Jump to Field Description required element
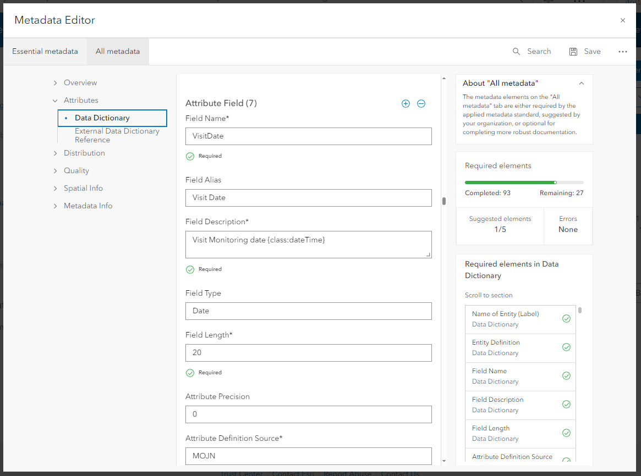 pos(520,405)
